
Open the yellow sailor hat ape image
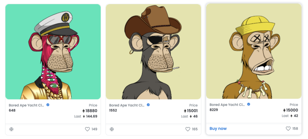pyautogui.click(x=254, y=51)
